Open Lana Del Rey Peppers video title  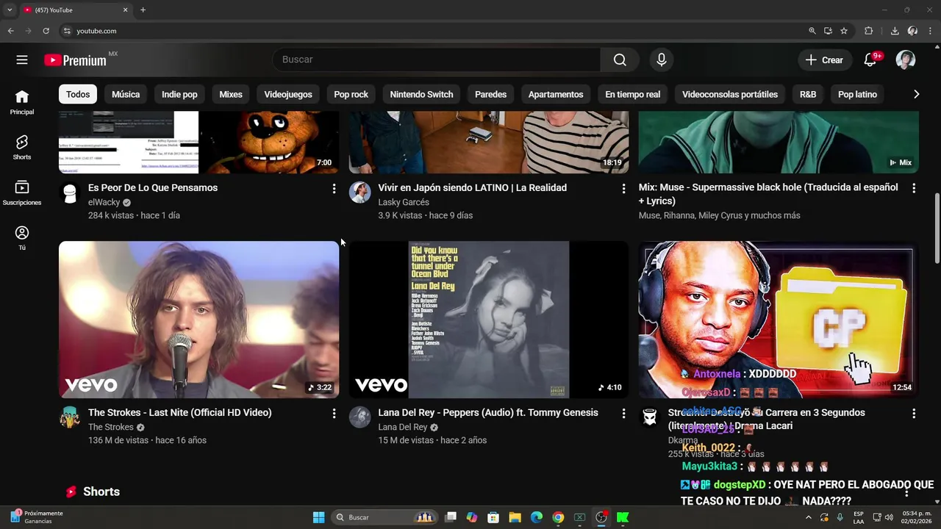click(x=488, y=413)
